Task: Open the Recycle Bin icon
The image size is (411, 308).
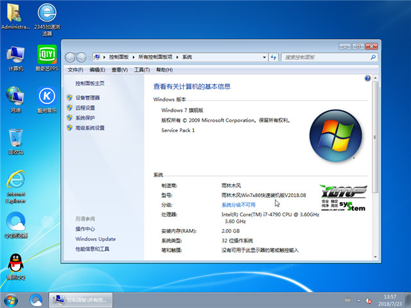Action: point(15,141)
